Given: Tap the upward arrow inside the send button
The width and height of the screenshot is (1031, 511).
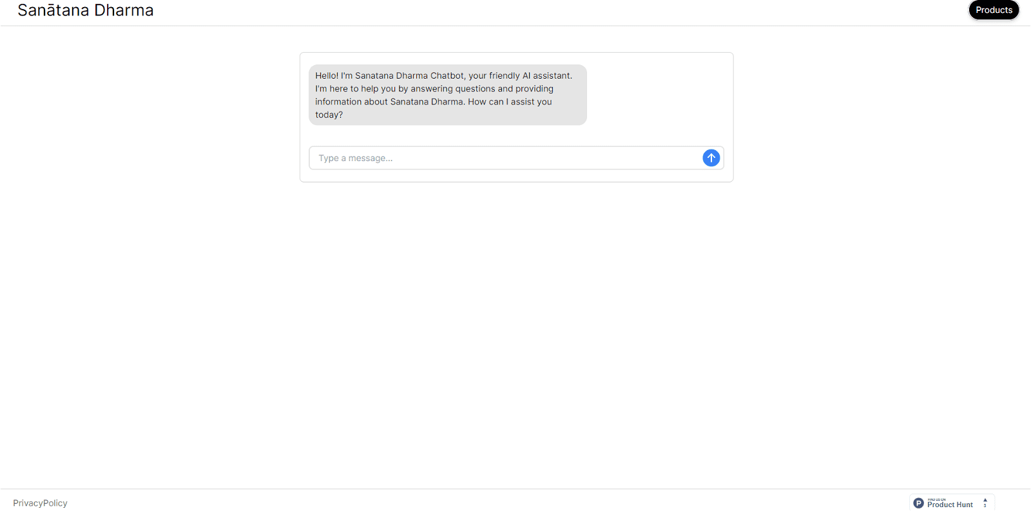Looking at the screenshot, I should click(711, 157).
